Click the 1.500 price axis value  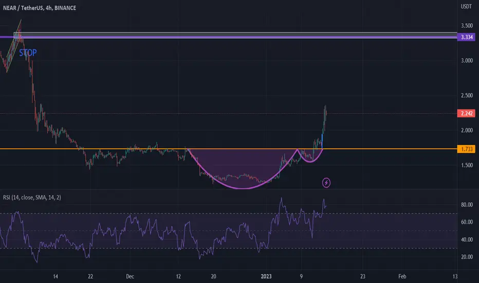[x=467, y=165]
